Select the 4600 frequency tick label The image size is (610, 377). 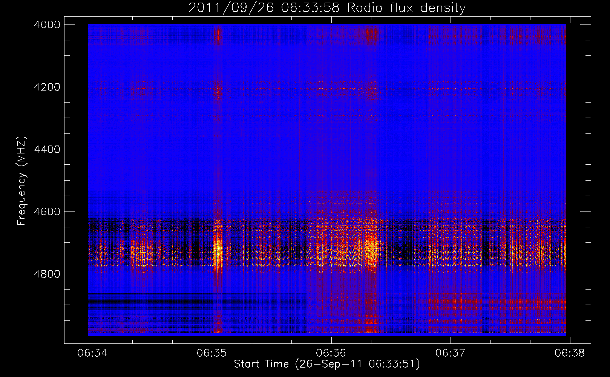[47, 211]
